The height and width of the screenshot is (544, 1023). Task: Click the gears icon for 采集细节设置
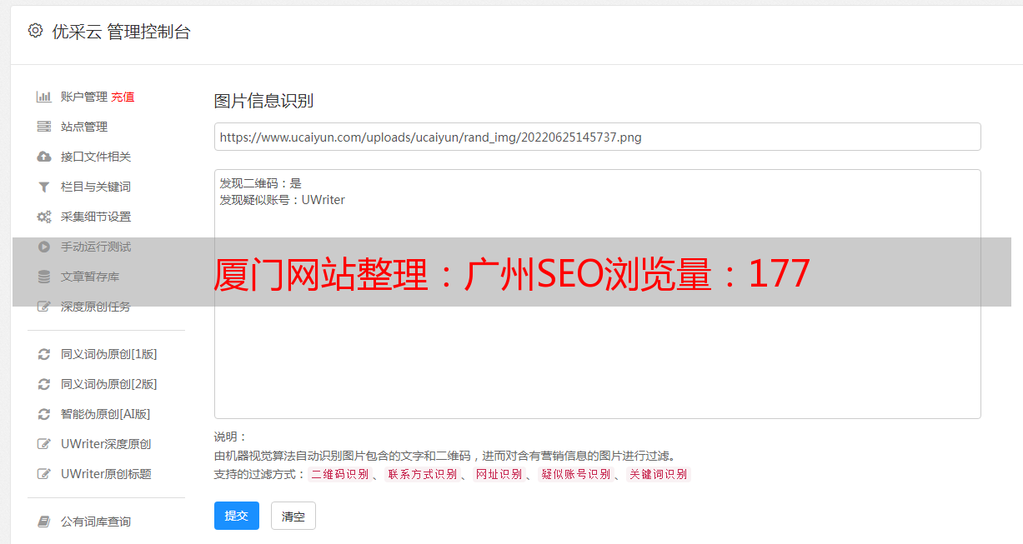[x=44, y=217]
